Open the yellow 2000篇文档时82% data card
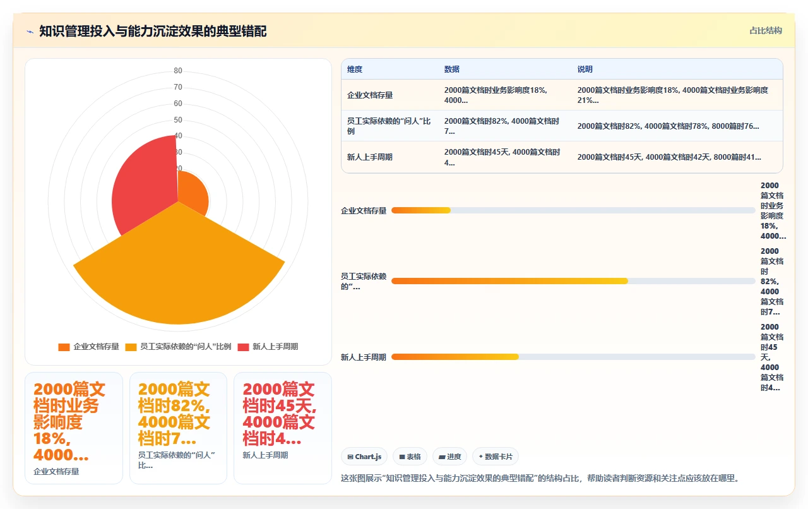Image resolution: width=808 pixels, height=509 pixels. pos(178,428)
